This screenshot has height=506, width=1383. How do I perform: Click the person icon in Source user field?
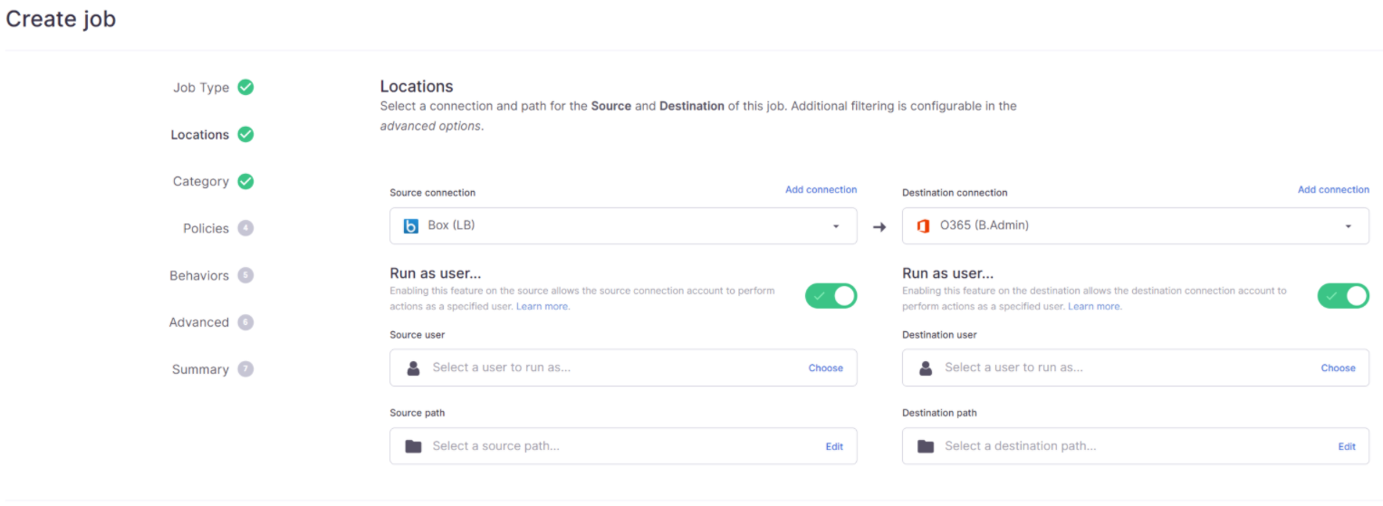413,368
